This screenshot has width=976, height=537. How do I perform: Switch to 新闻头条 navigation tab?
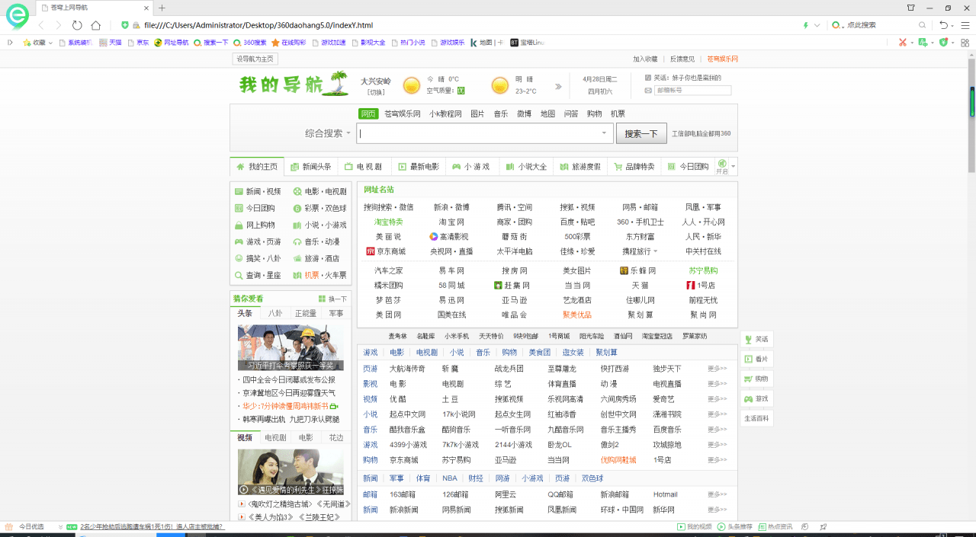(310, 167)
